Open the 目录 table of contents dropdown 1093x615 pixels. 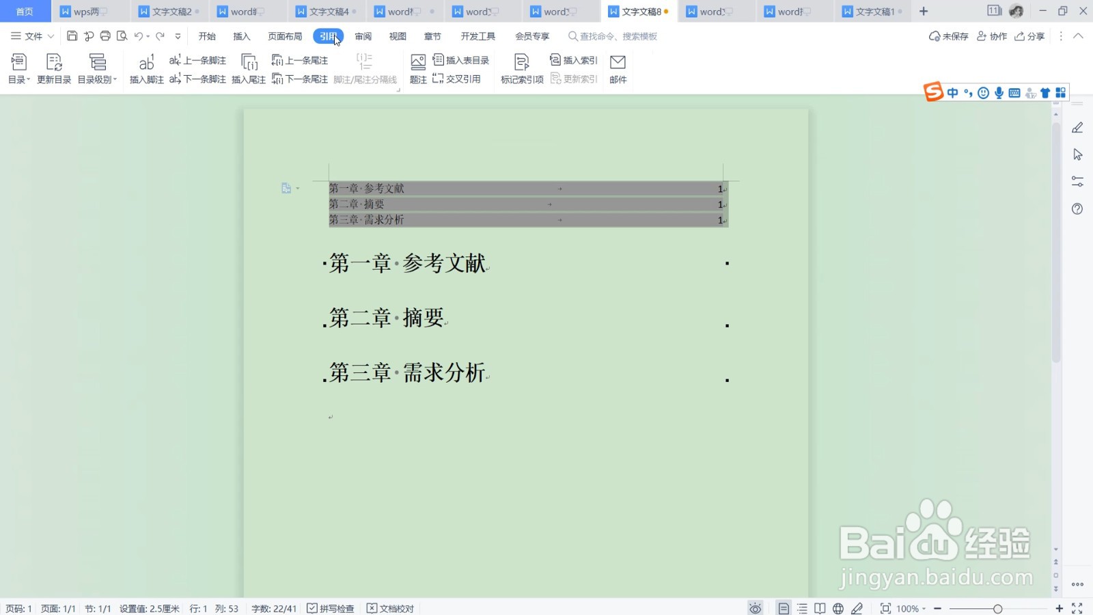[x=19, y=69]
